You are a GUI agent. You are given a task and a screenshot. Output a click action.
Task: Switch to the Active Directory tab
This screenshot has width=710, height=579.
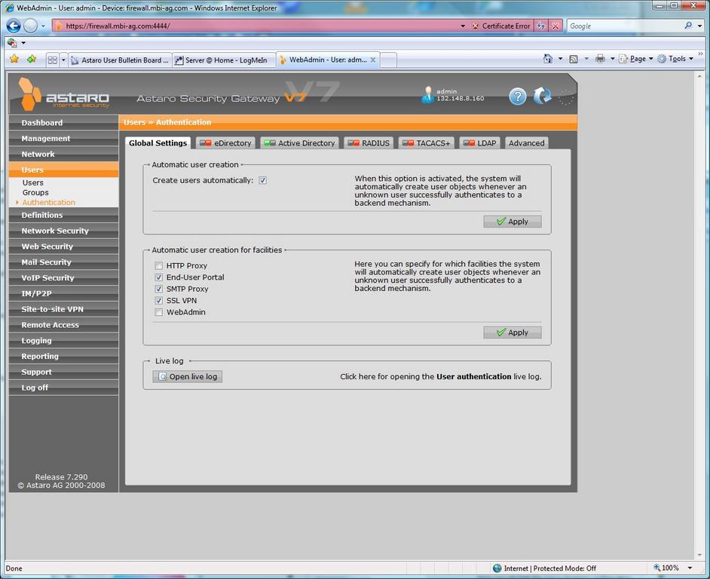pos(299,143)
